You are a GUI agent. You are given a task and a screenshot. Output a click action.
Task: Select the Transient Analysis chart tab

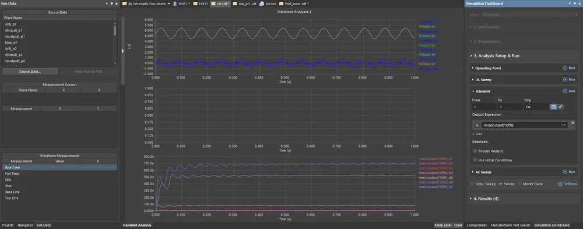click(x=137, y=225)
